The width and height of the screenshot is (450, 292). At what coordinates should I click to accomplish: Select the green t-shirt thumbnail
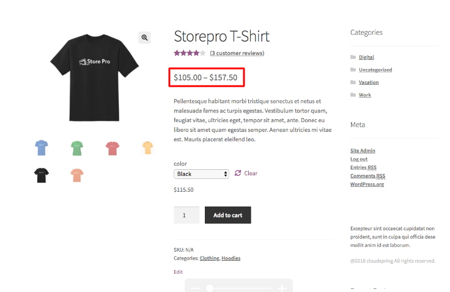click(76, 147)
